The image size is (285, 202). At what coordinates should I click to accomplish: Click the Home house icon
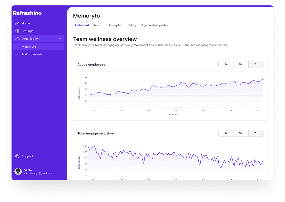17,23
